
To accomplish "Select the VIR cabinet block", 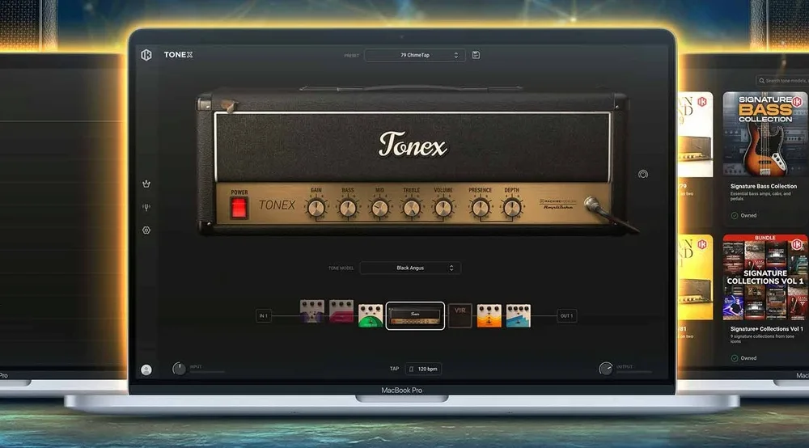I will pos(460,315).
